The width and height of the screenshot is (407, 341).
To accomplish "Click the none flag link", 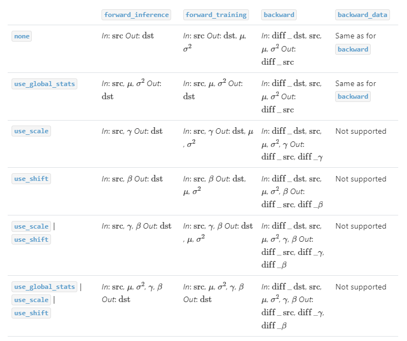I will pos(21,36).
